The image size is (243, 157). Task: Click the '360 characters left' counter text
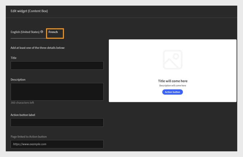[x=22, y=103]
